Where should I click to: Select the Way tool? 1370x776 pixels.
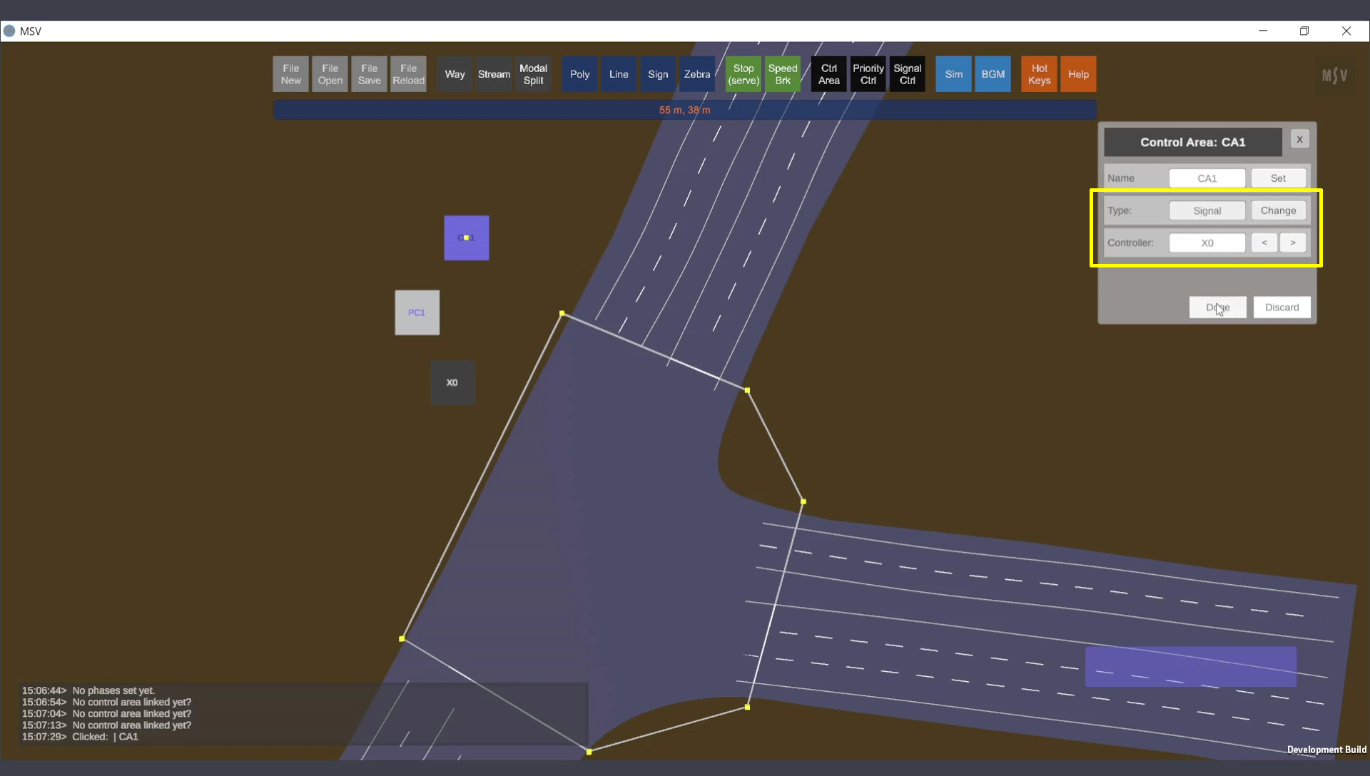tap(455, 74)
